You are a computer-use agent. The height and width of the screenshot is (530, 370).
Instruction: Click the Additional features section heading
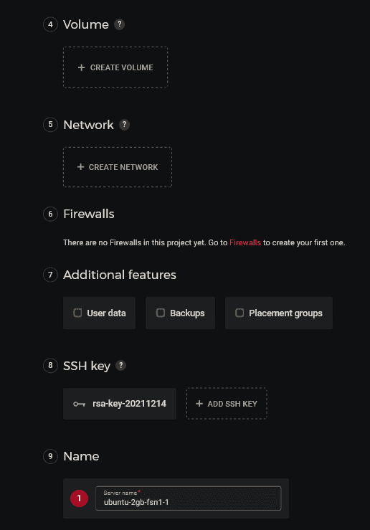coord(120,275)
